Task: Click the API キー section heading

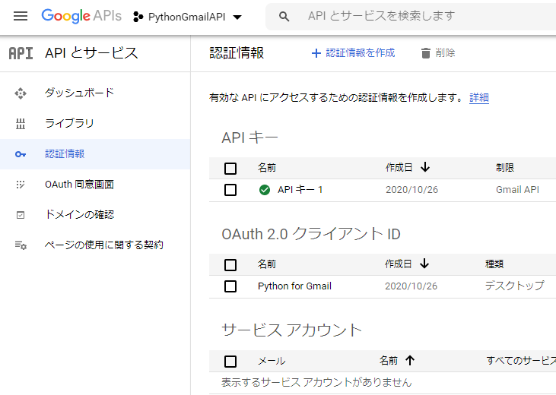Action: (249, 137)
